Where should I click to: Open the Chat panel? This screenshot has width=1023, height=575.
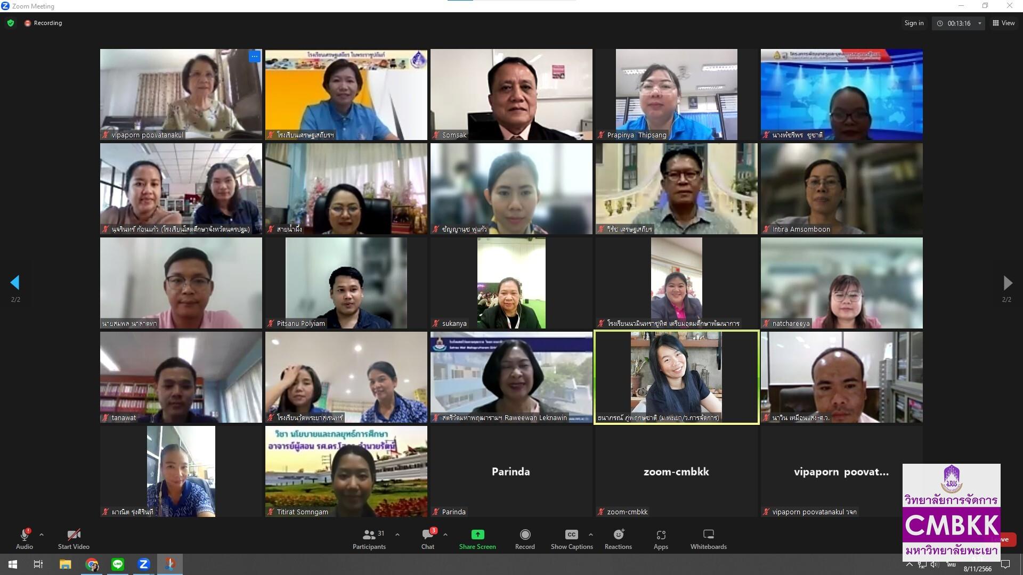[x=428, y=539]
